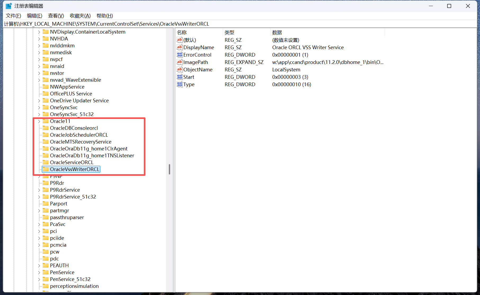This screenshot has width=480, height=295.
Task: Select the nvvad_WaveExtensible key
Action: click(x=75, y=80)
